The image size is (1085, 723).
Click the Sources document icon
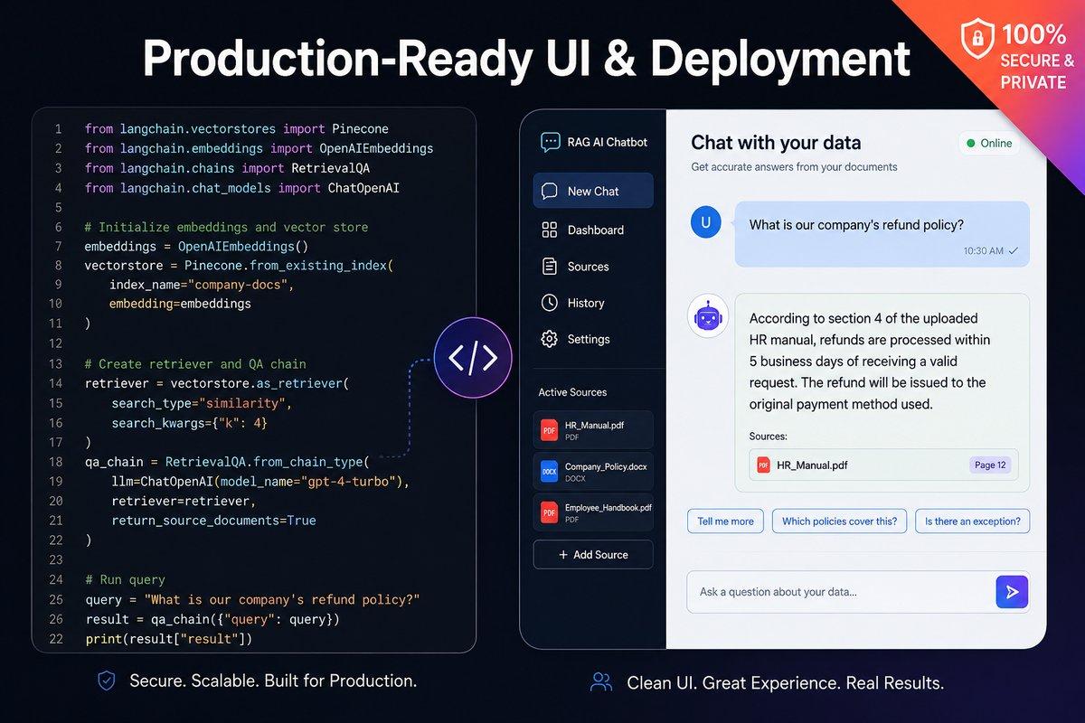tap(549, 267)
